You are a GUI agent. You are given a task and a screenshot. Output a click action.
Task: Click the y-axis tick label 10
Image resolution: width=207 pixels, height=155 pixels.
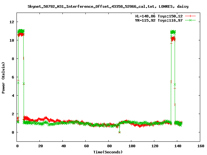click(12, 40)
